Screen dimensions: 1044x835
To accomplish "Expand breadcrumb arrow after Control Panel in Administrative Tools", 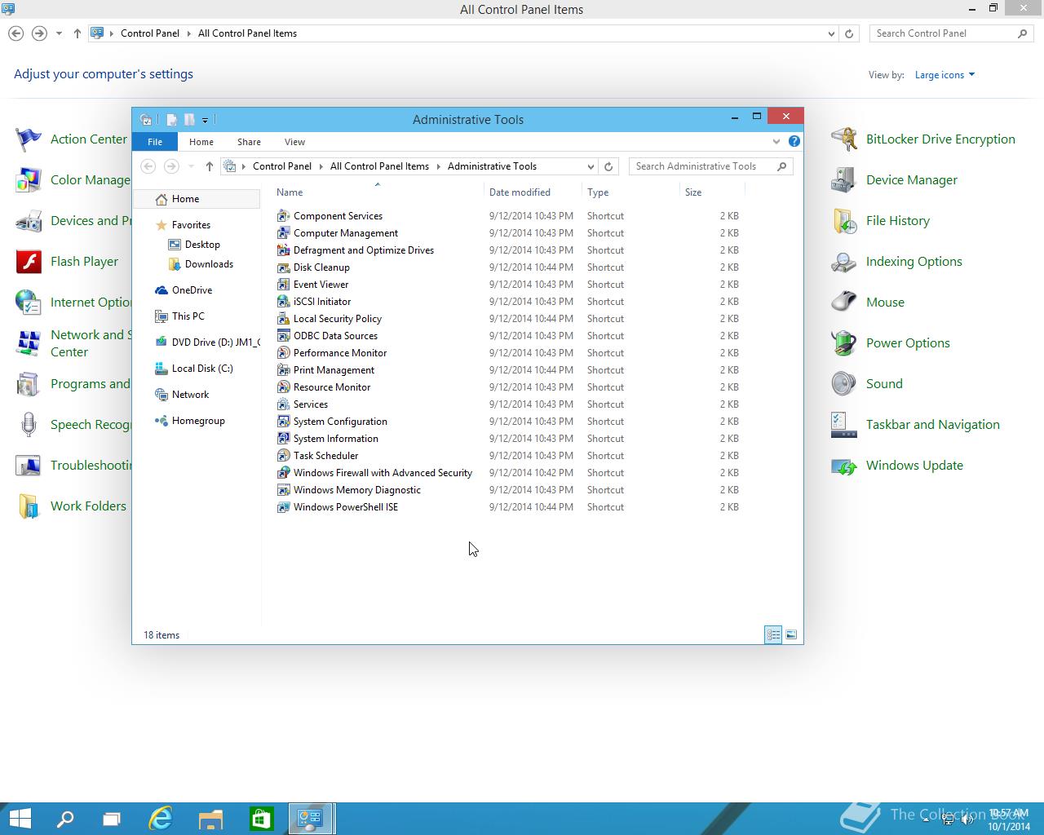I will click(321, 166).
